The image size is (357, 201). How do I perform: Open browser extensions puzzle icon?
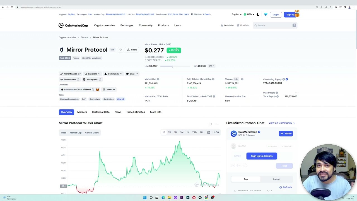(x=336, y=7)
